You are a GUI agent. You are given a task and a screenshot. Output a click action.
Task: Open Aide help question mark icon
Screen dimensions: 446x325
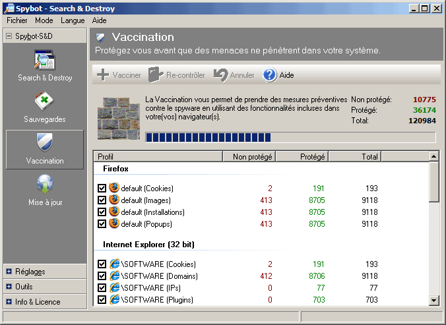[270, 75]
